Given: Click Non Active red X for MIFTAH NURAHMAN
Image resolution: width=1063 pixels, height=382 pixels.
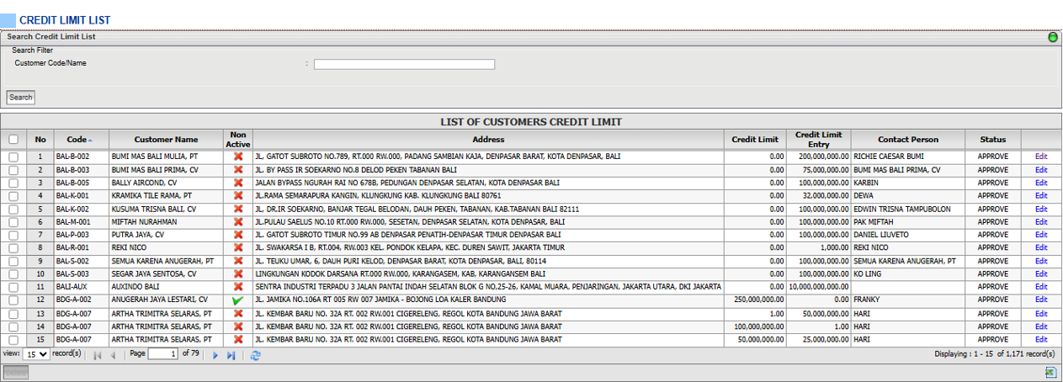Looking at the screenshot, I should click(x=238, y=222).
